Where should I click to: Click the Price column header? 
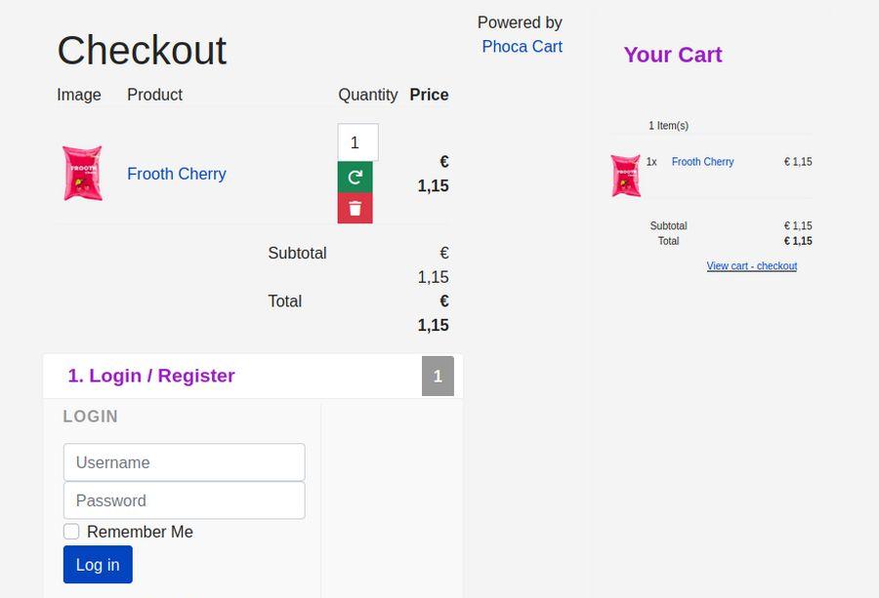429,95
